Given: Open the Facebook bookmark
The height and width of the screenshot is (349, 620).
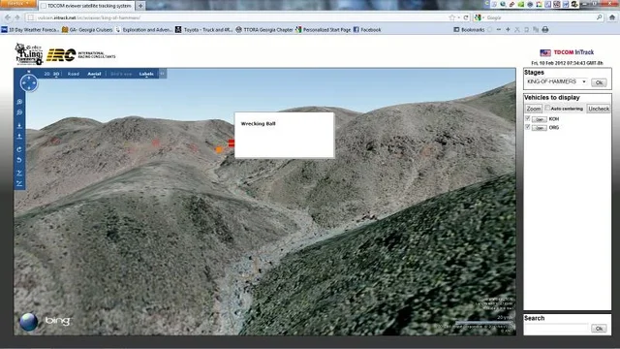Looking at the screenshot, I should tap(367, 30).
